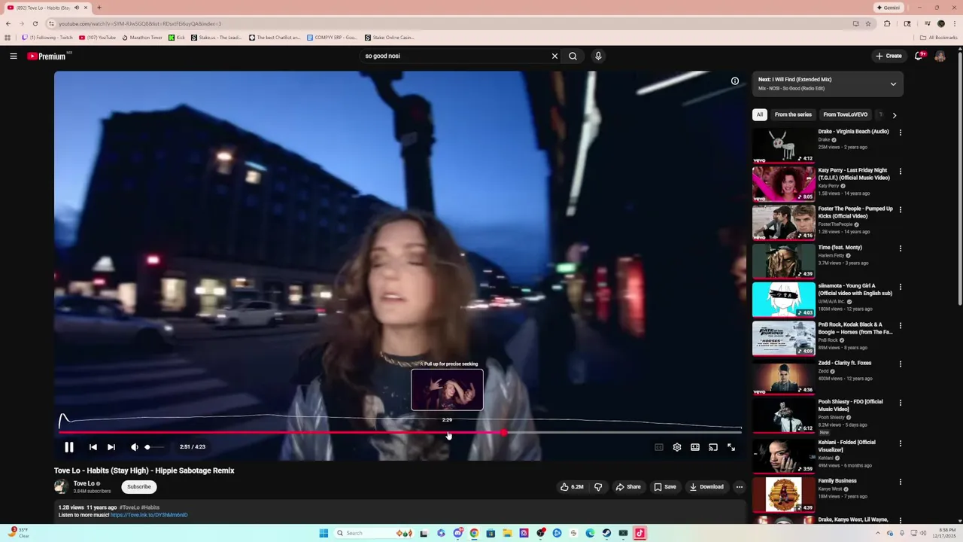Start voice search with the microphone
The width and height of the screenshot is (963, 542).
point(598,56)
